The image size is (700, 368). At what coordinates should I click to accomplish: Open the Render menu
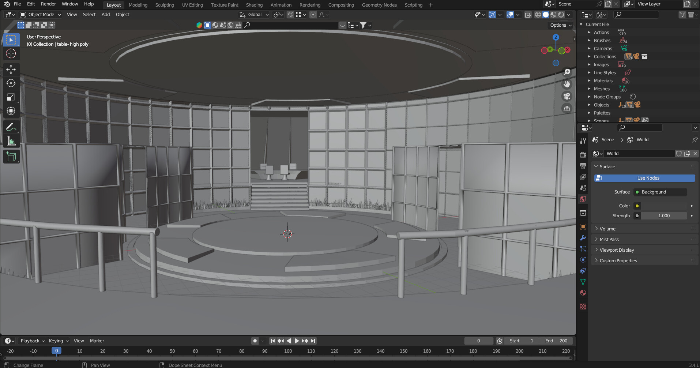(48, 4)
